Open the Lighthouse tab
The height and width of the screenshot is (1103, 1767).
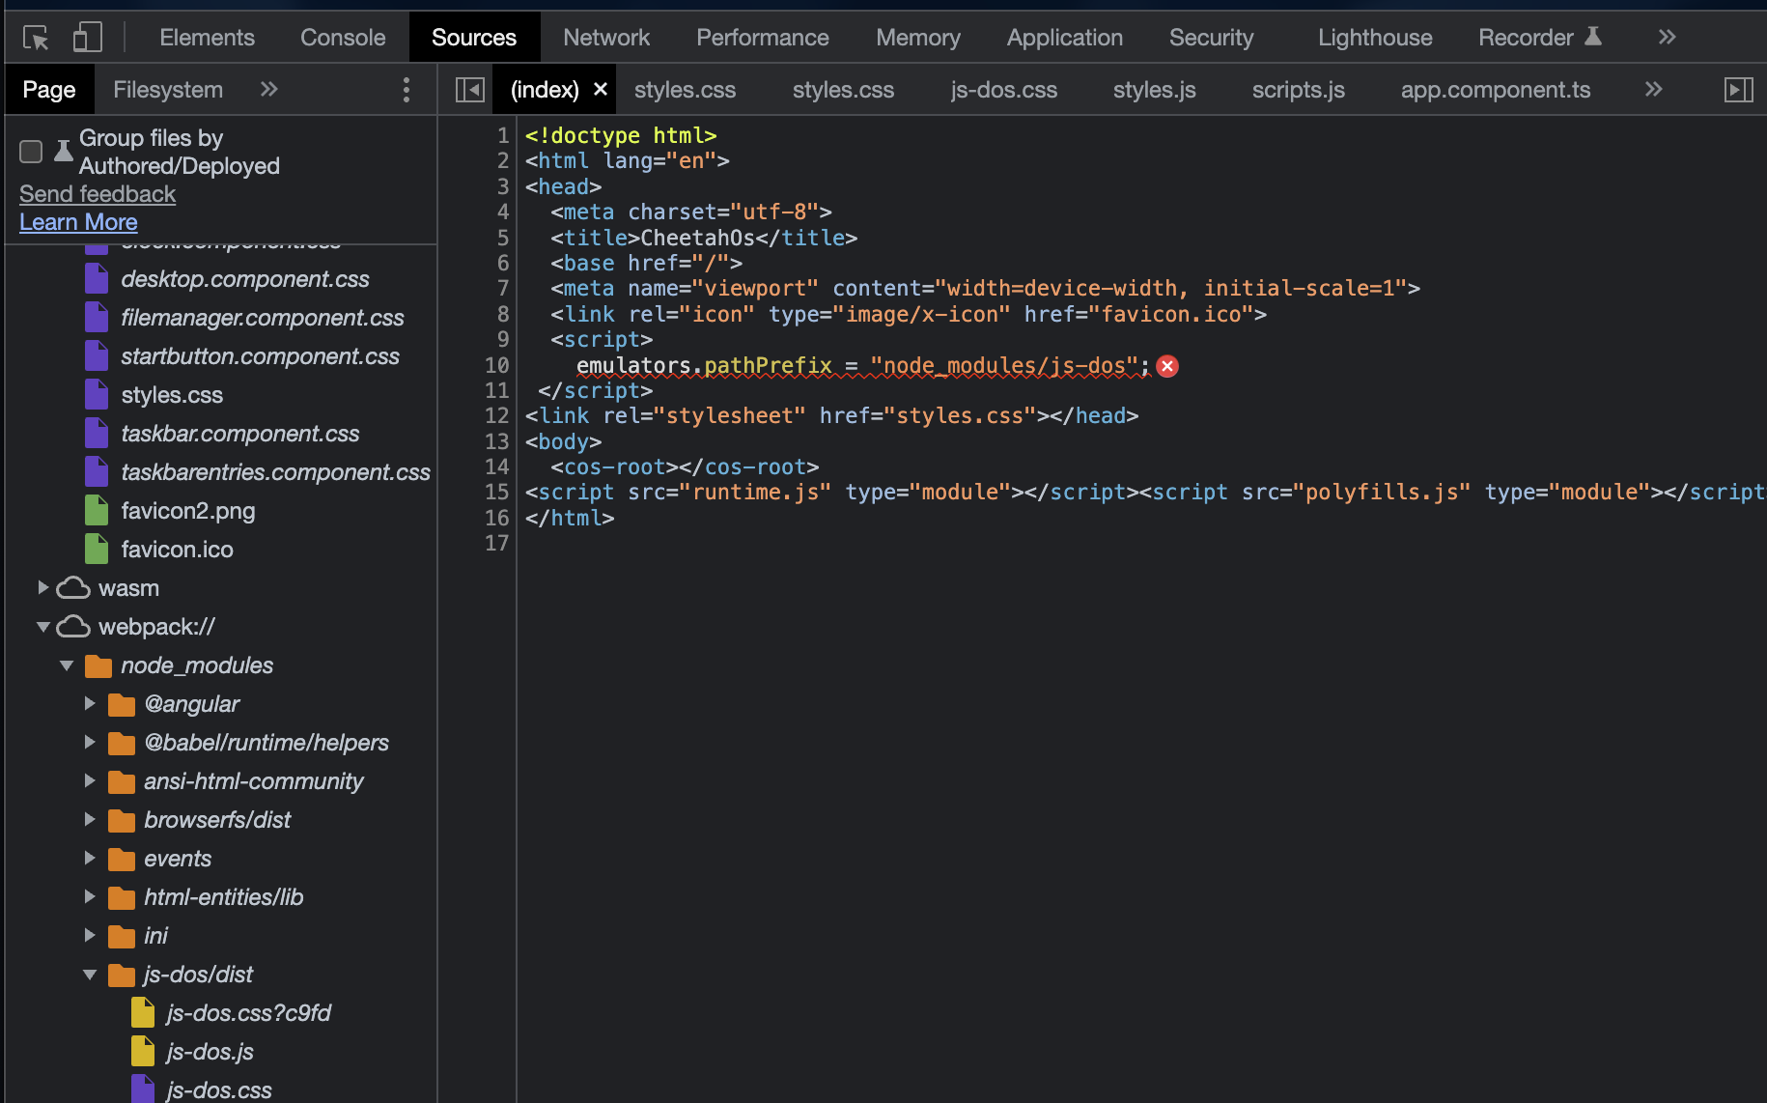pyautogui.click(x=1375, y=38)
